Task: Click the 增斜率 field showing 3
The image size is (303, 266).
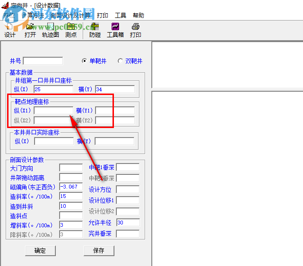Action: (71, 225)
